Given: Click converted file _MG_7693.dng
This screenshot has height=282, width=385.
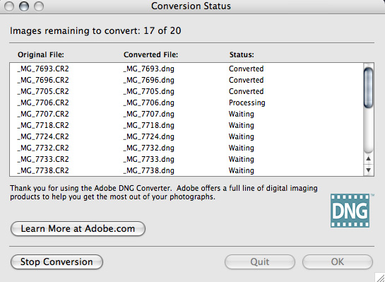Looking at the screenshot, I should pos(149,69).
